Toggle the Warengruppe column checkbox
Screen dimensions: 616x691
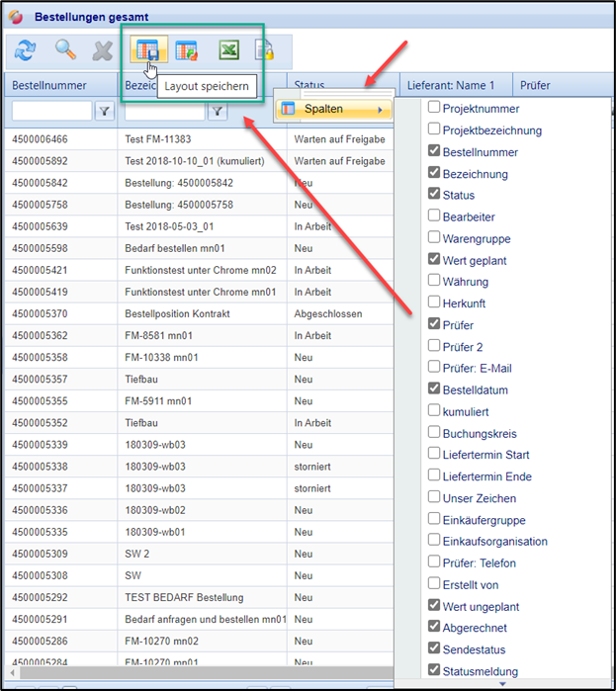pyautogui.click(x=434, y=238)
